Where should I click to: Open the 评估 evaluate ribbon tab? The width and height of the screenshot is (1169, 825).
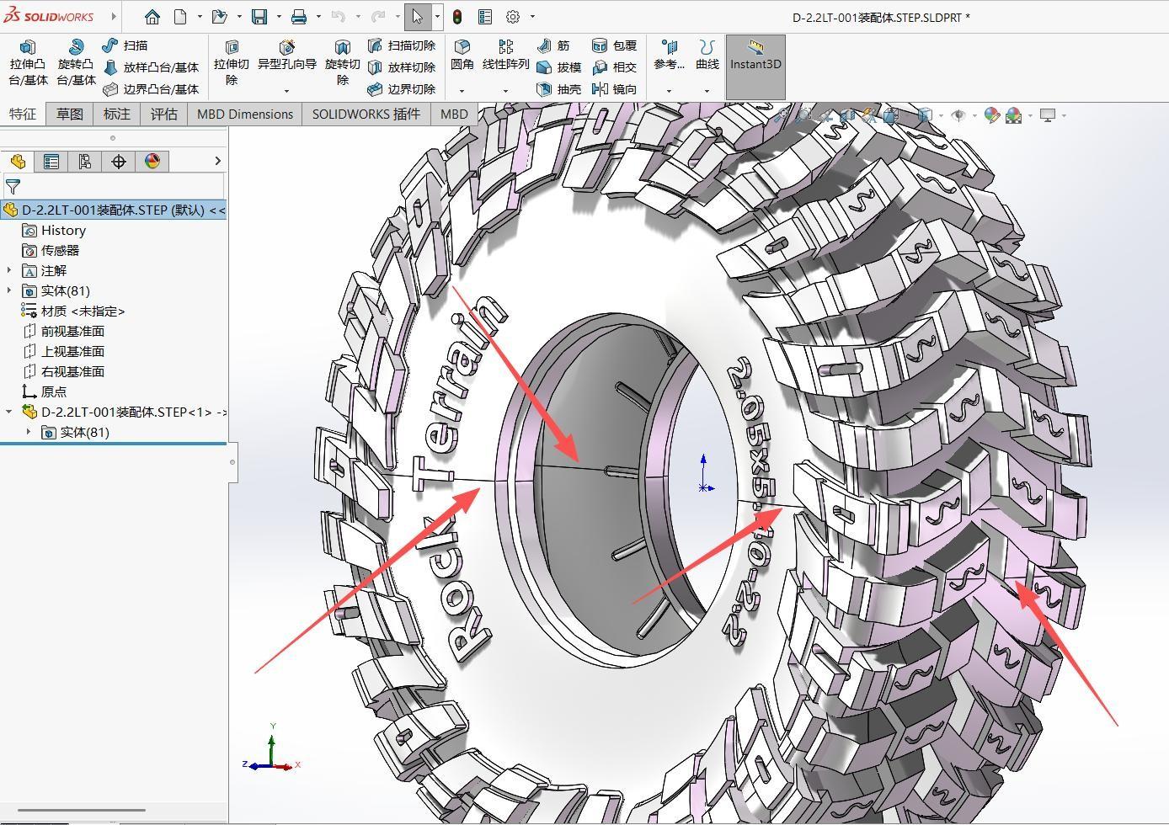coord(164,114)
